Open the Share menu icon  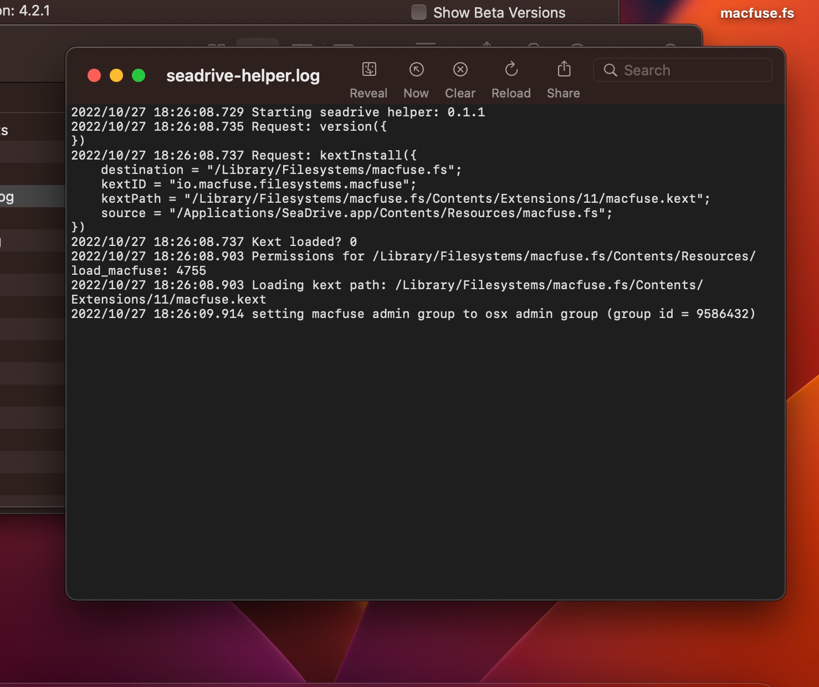[x=564, y=70]
